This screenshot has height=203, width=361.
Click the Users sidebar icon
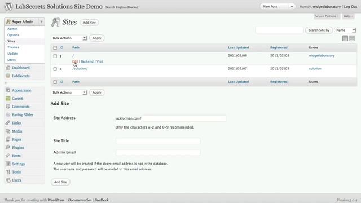point(8,180)
